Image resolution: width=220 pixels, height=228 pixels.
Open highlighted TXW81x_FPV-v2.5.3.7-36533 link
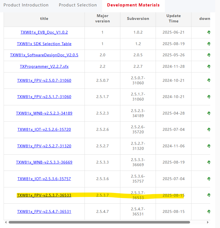[x=44, y=195]
